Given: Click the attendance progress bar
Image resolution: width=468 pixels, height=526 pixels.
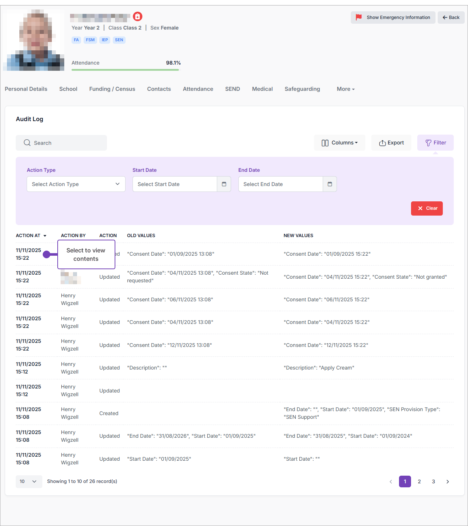Looking at the screenshot, I should [125, 70].
